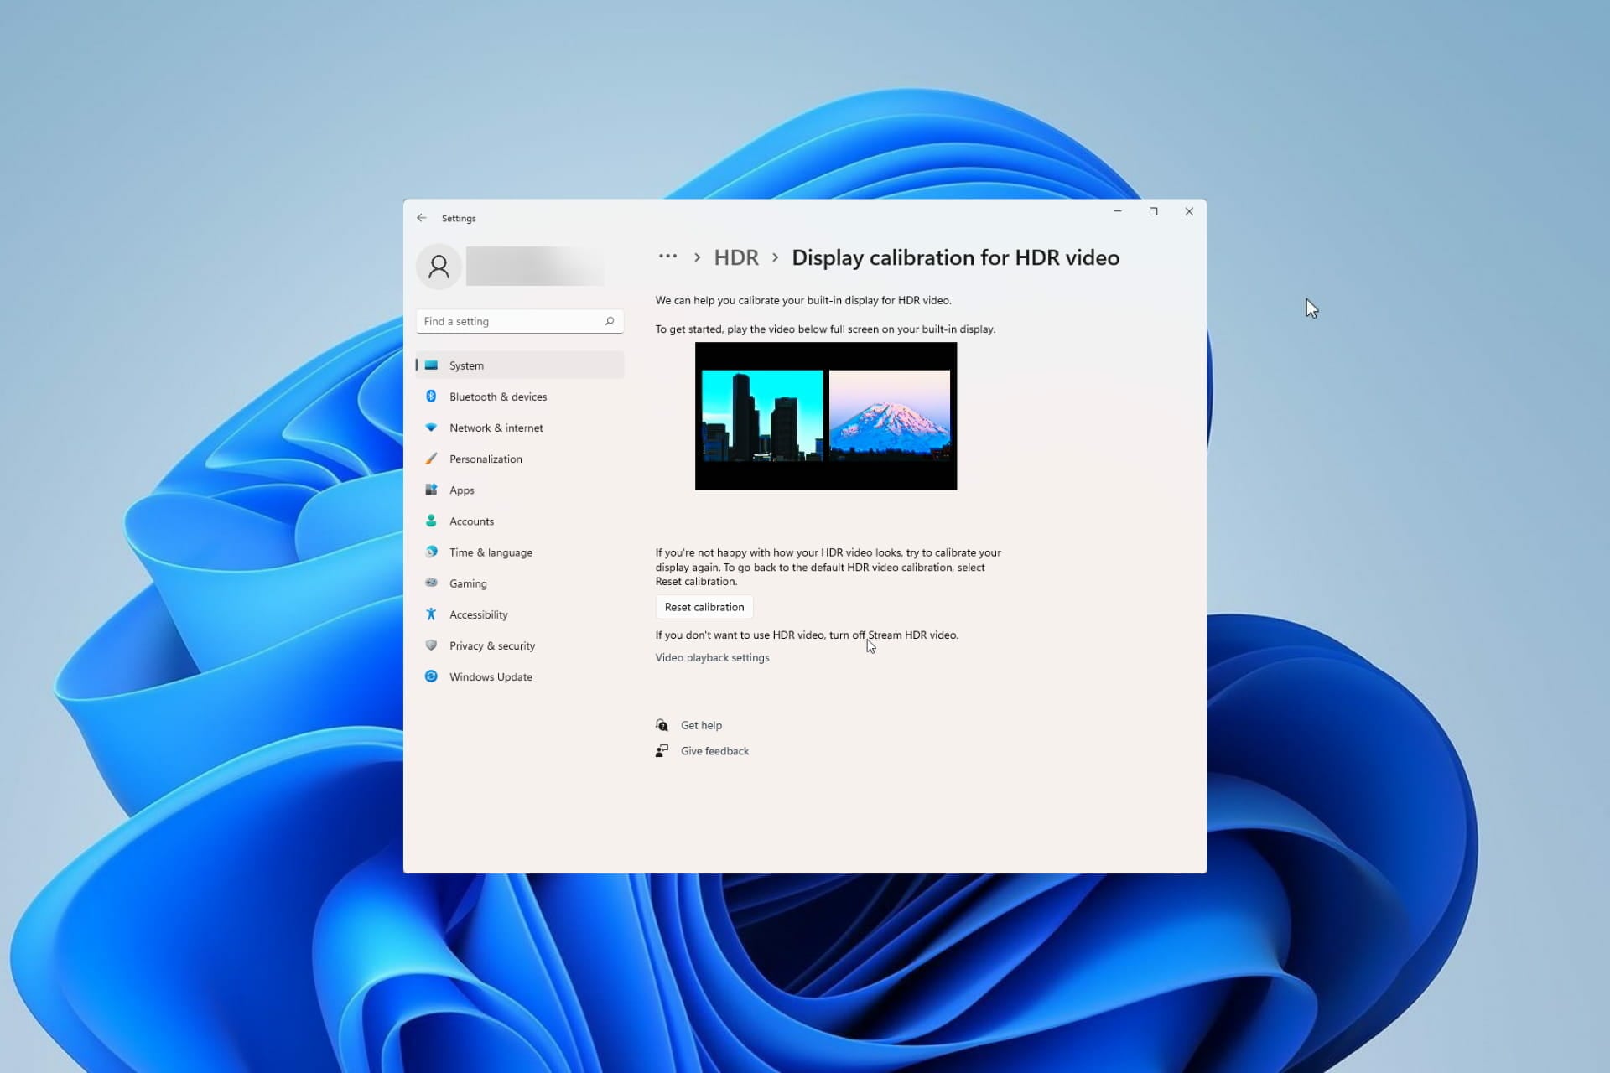Viewport: 1610px width, 1073px height.
Task: Open Time & language settings
Action: coord(491,552)
